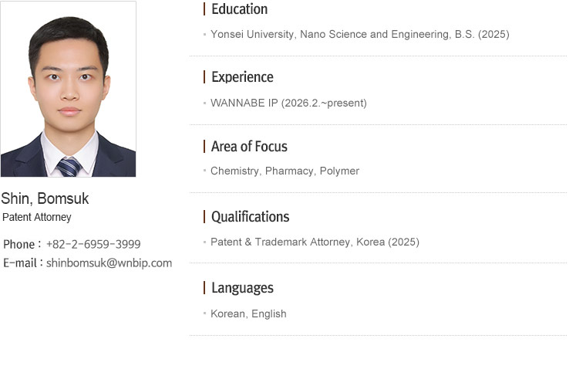Screen dimensions: 586x366
Task: Click the Patent Attorney title text
Action: (x=37, y=217)
